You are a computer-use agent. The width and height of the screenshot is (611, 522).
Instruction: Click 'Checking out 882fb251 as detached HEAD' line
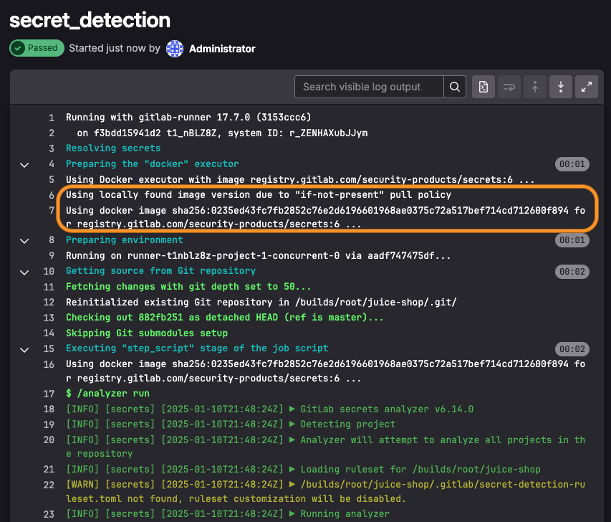(224, 318)
